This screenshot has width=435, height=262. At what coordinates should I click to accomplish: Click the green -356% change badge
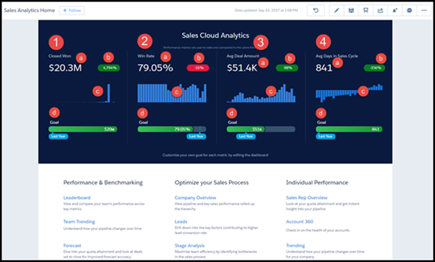click(375, 67)
